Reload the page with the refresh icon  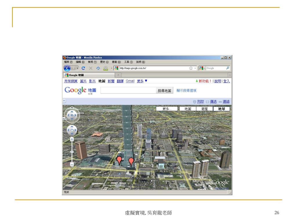point(83,68)
